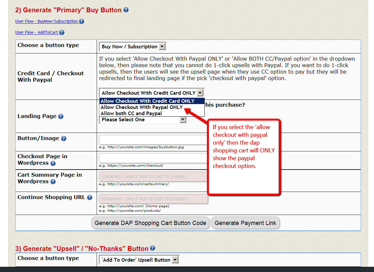Click the Checkout Page in Wordpress URL field
This screenshot has height=272, width=374.
153,158
